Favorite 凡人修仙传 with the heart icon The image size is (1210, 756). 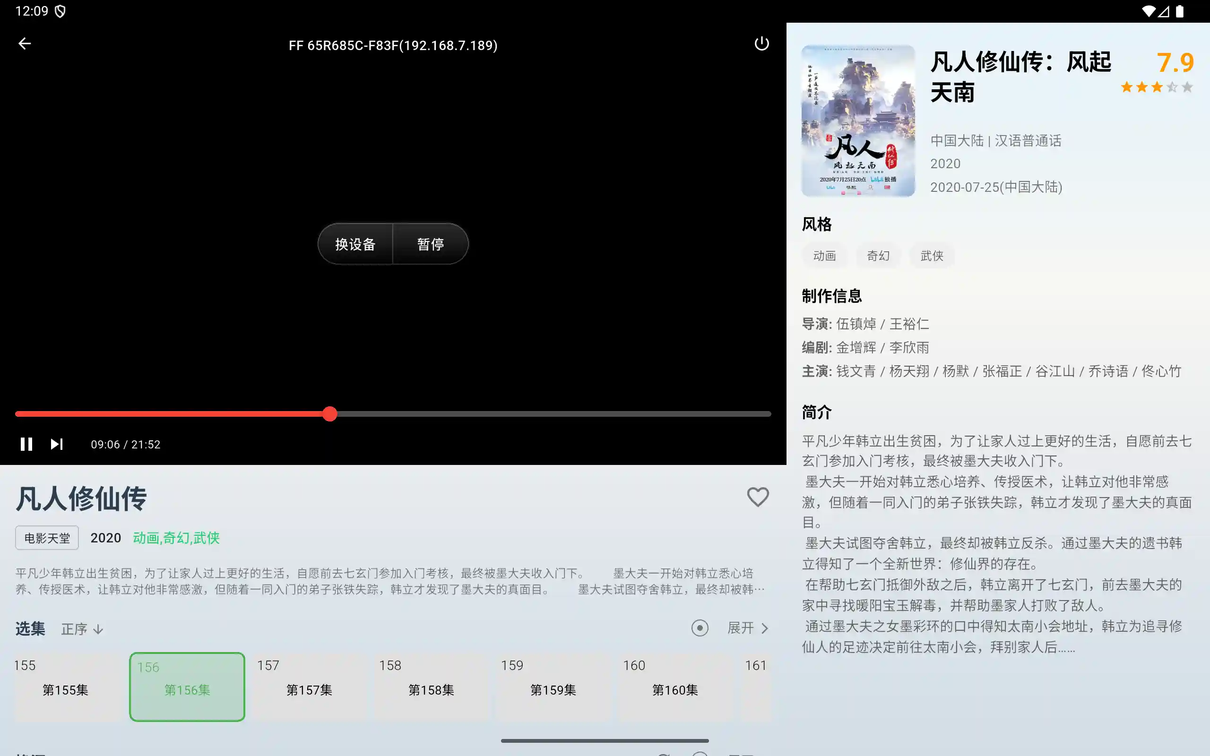[x=758, y=498]
